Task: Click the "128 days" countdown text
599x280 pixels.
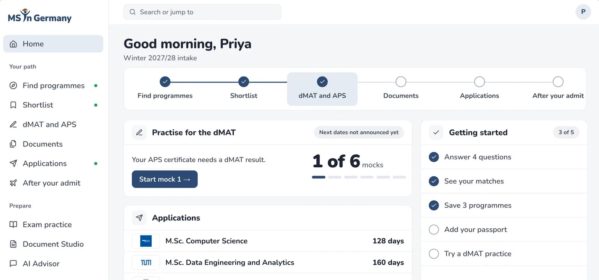Action: coord(388,241)
